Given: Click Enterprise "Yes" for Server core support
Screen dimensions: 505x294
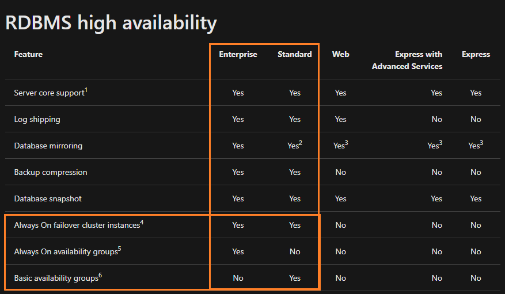Looking at the screenshot, I should [238, 93].
